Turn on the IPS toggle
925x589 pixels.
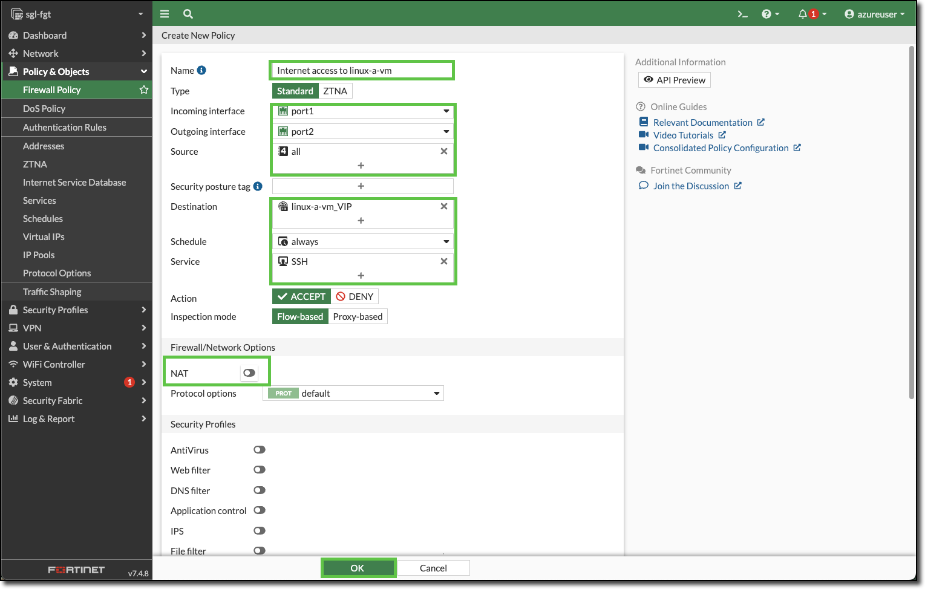coord(260,530)
